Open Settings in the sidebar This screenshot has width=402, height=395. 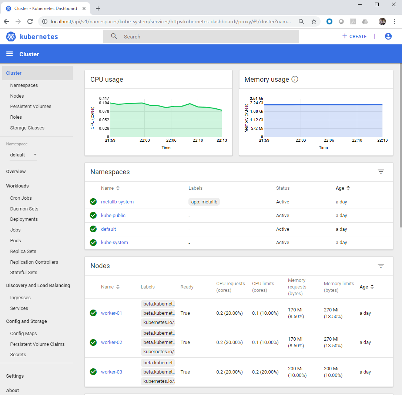15,376
